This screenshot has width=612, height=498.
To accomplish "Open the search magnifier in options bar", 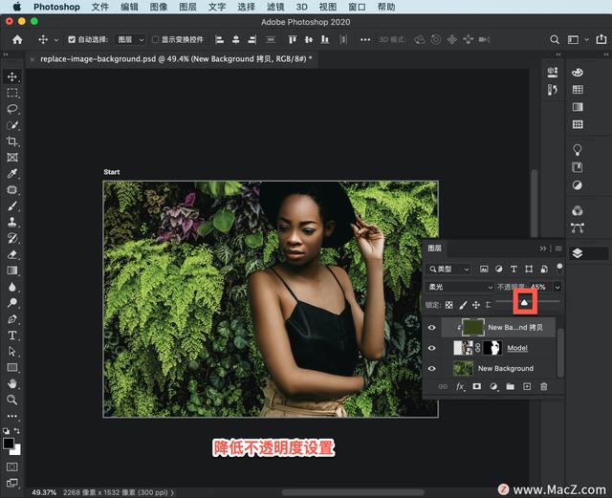I will 555,39.
